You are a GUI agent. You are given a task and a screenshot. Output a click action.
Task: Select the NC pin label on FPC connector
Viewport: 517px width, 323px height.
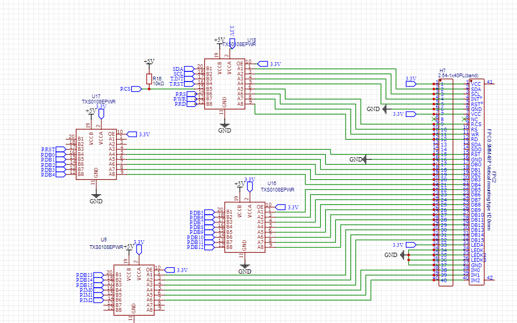coord(474,119)
